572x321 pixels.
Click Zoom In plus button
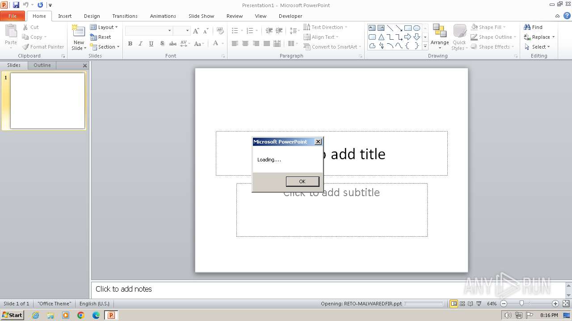click(555, 304)
